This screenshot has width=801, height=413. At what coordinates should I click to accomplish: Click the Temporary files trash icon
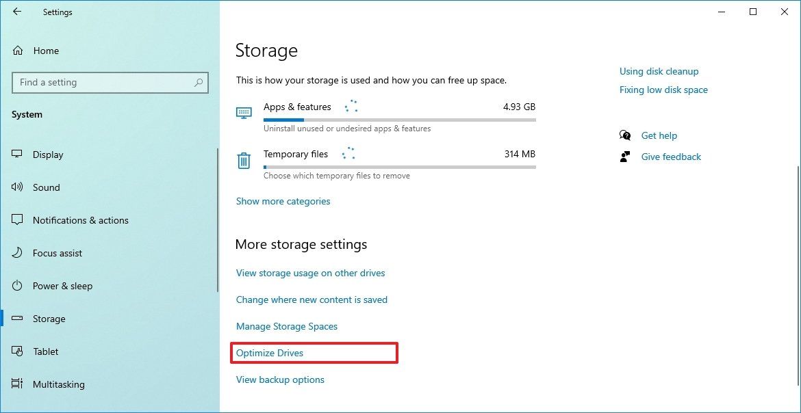click(x=244, y=159)
